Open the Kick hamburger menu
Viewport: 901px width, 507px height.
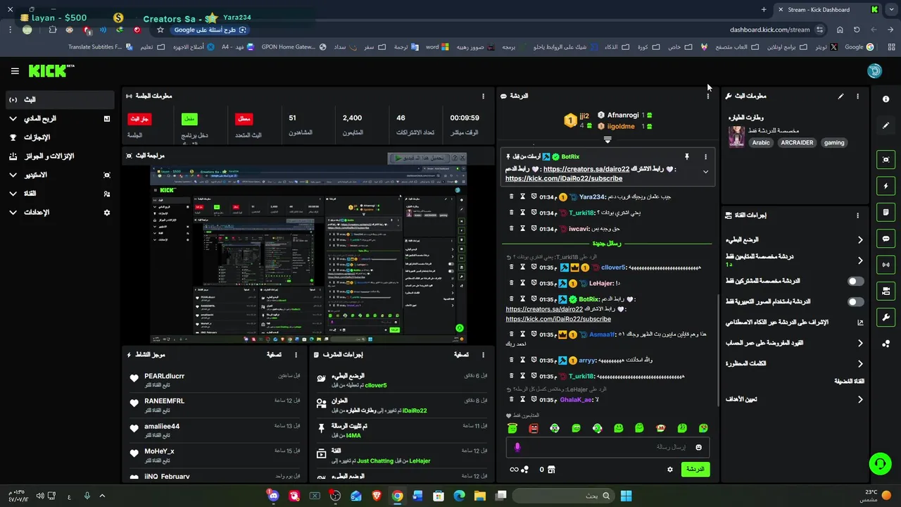(15, 71)
